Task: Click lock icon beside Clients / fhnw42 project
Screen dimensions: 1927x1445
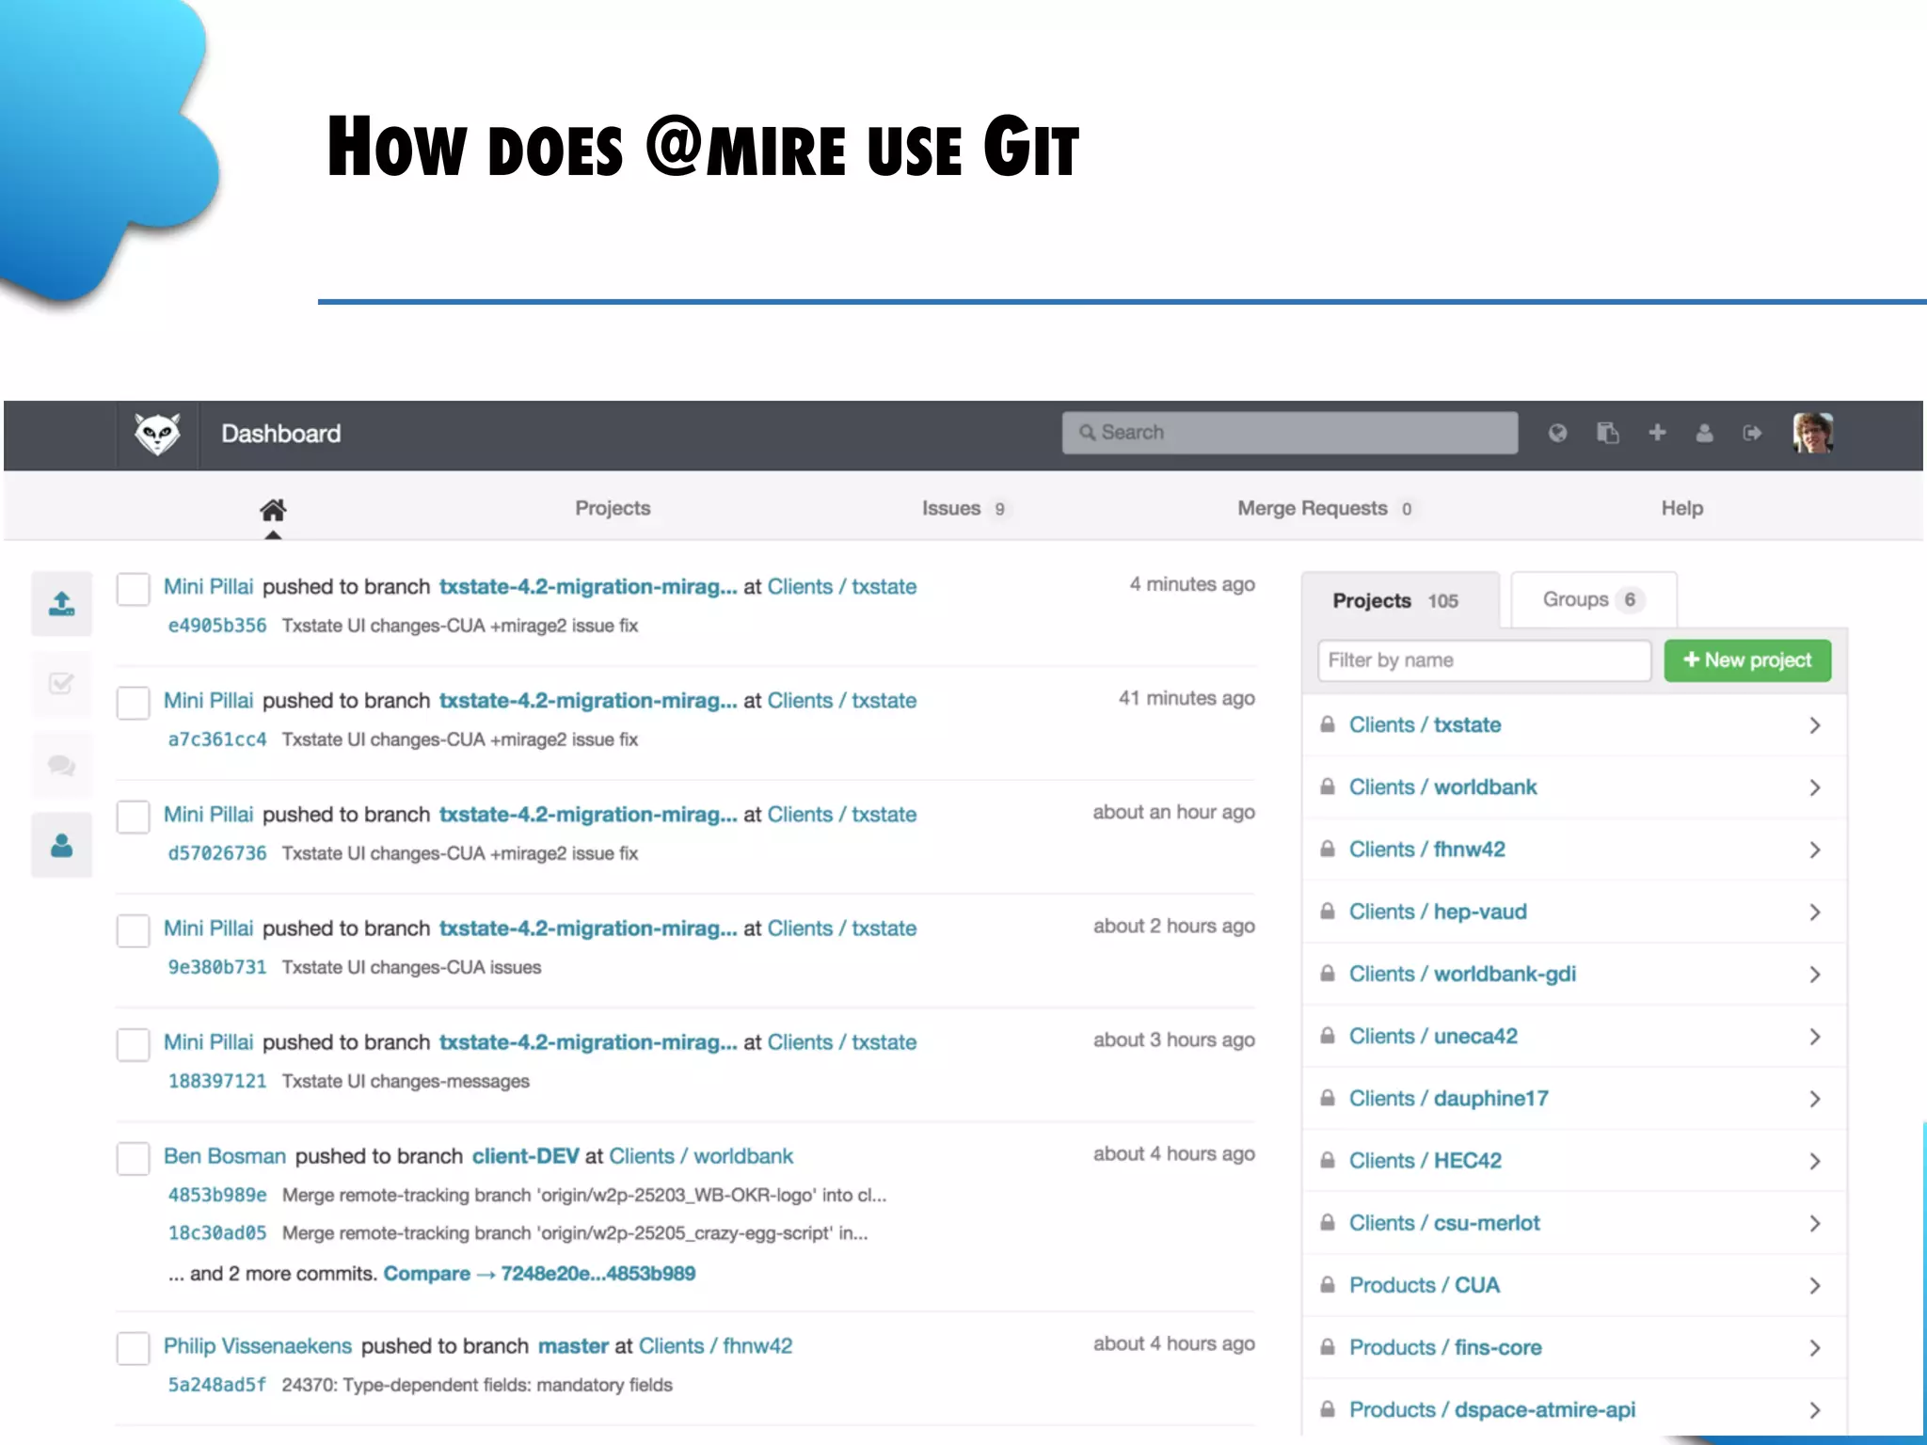Action: 1328,849
